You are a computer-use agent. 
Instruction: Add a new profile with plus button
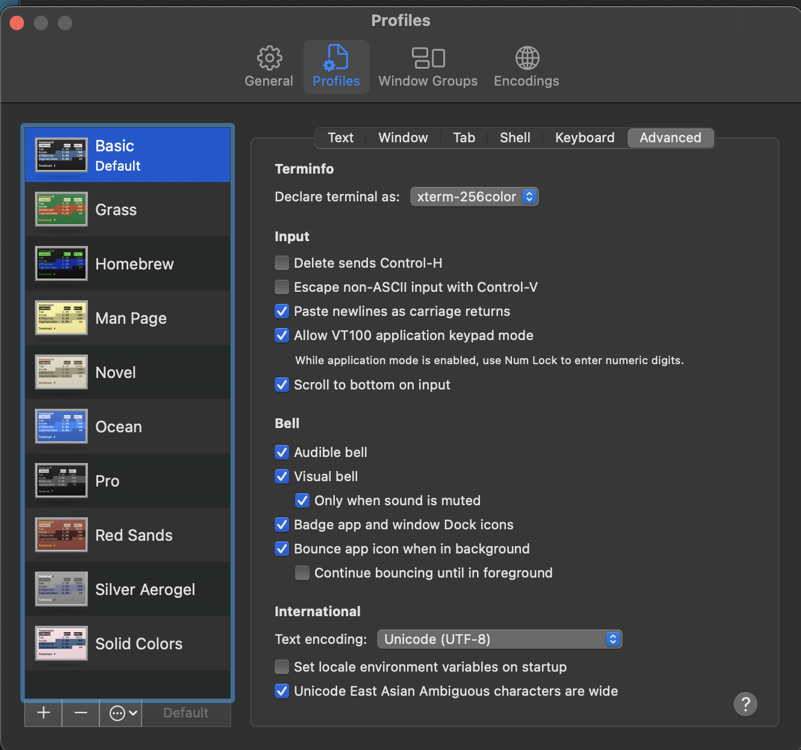point(43,713)
